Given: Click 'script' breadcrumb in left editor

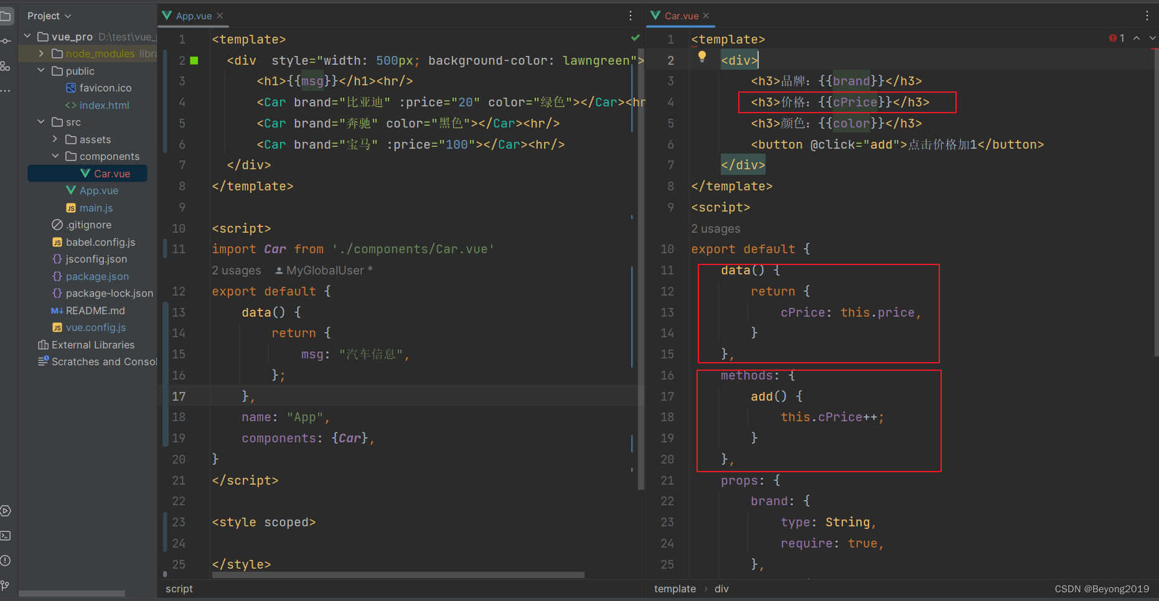Looking at the screenshot, I should (179, 589).
